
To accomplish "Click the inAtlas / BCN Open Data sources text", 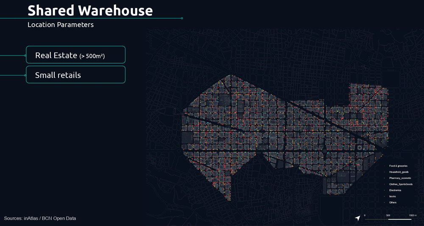I will click(x=40, y=218).
